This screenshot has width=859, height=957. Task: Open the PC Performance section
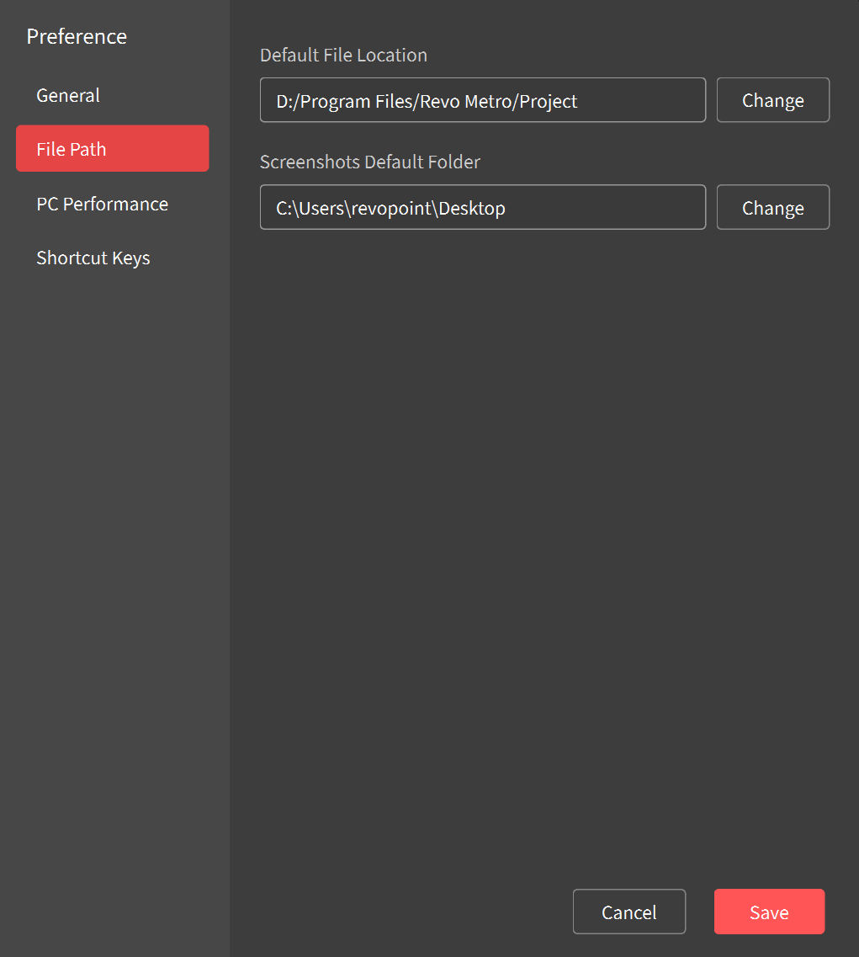click(102, 204)
